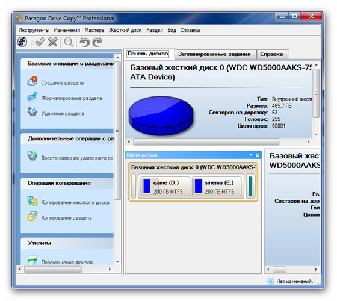
Task: Click the Форматирование раздела icon
Action: [32, 96]
